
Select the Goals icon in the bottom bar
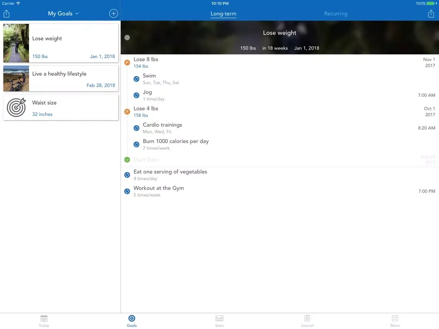click(x=131, y=321)
